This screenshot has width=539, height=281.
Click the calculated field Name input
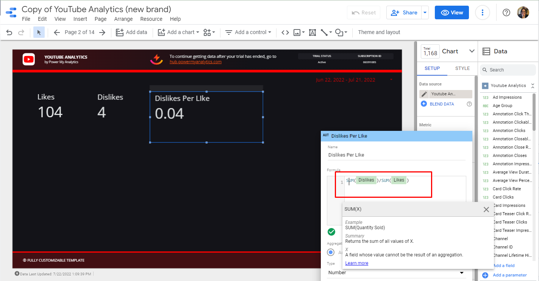[x=396, y=155]
